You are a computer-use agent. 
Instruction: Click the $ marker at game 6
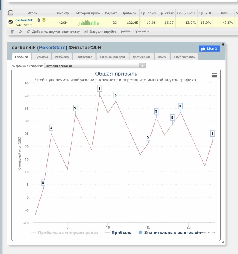(75, 108)
